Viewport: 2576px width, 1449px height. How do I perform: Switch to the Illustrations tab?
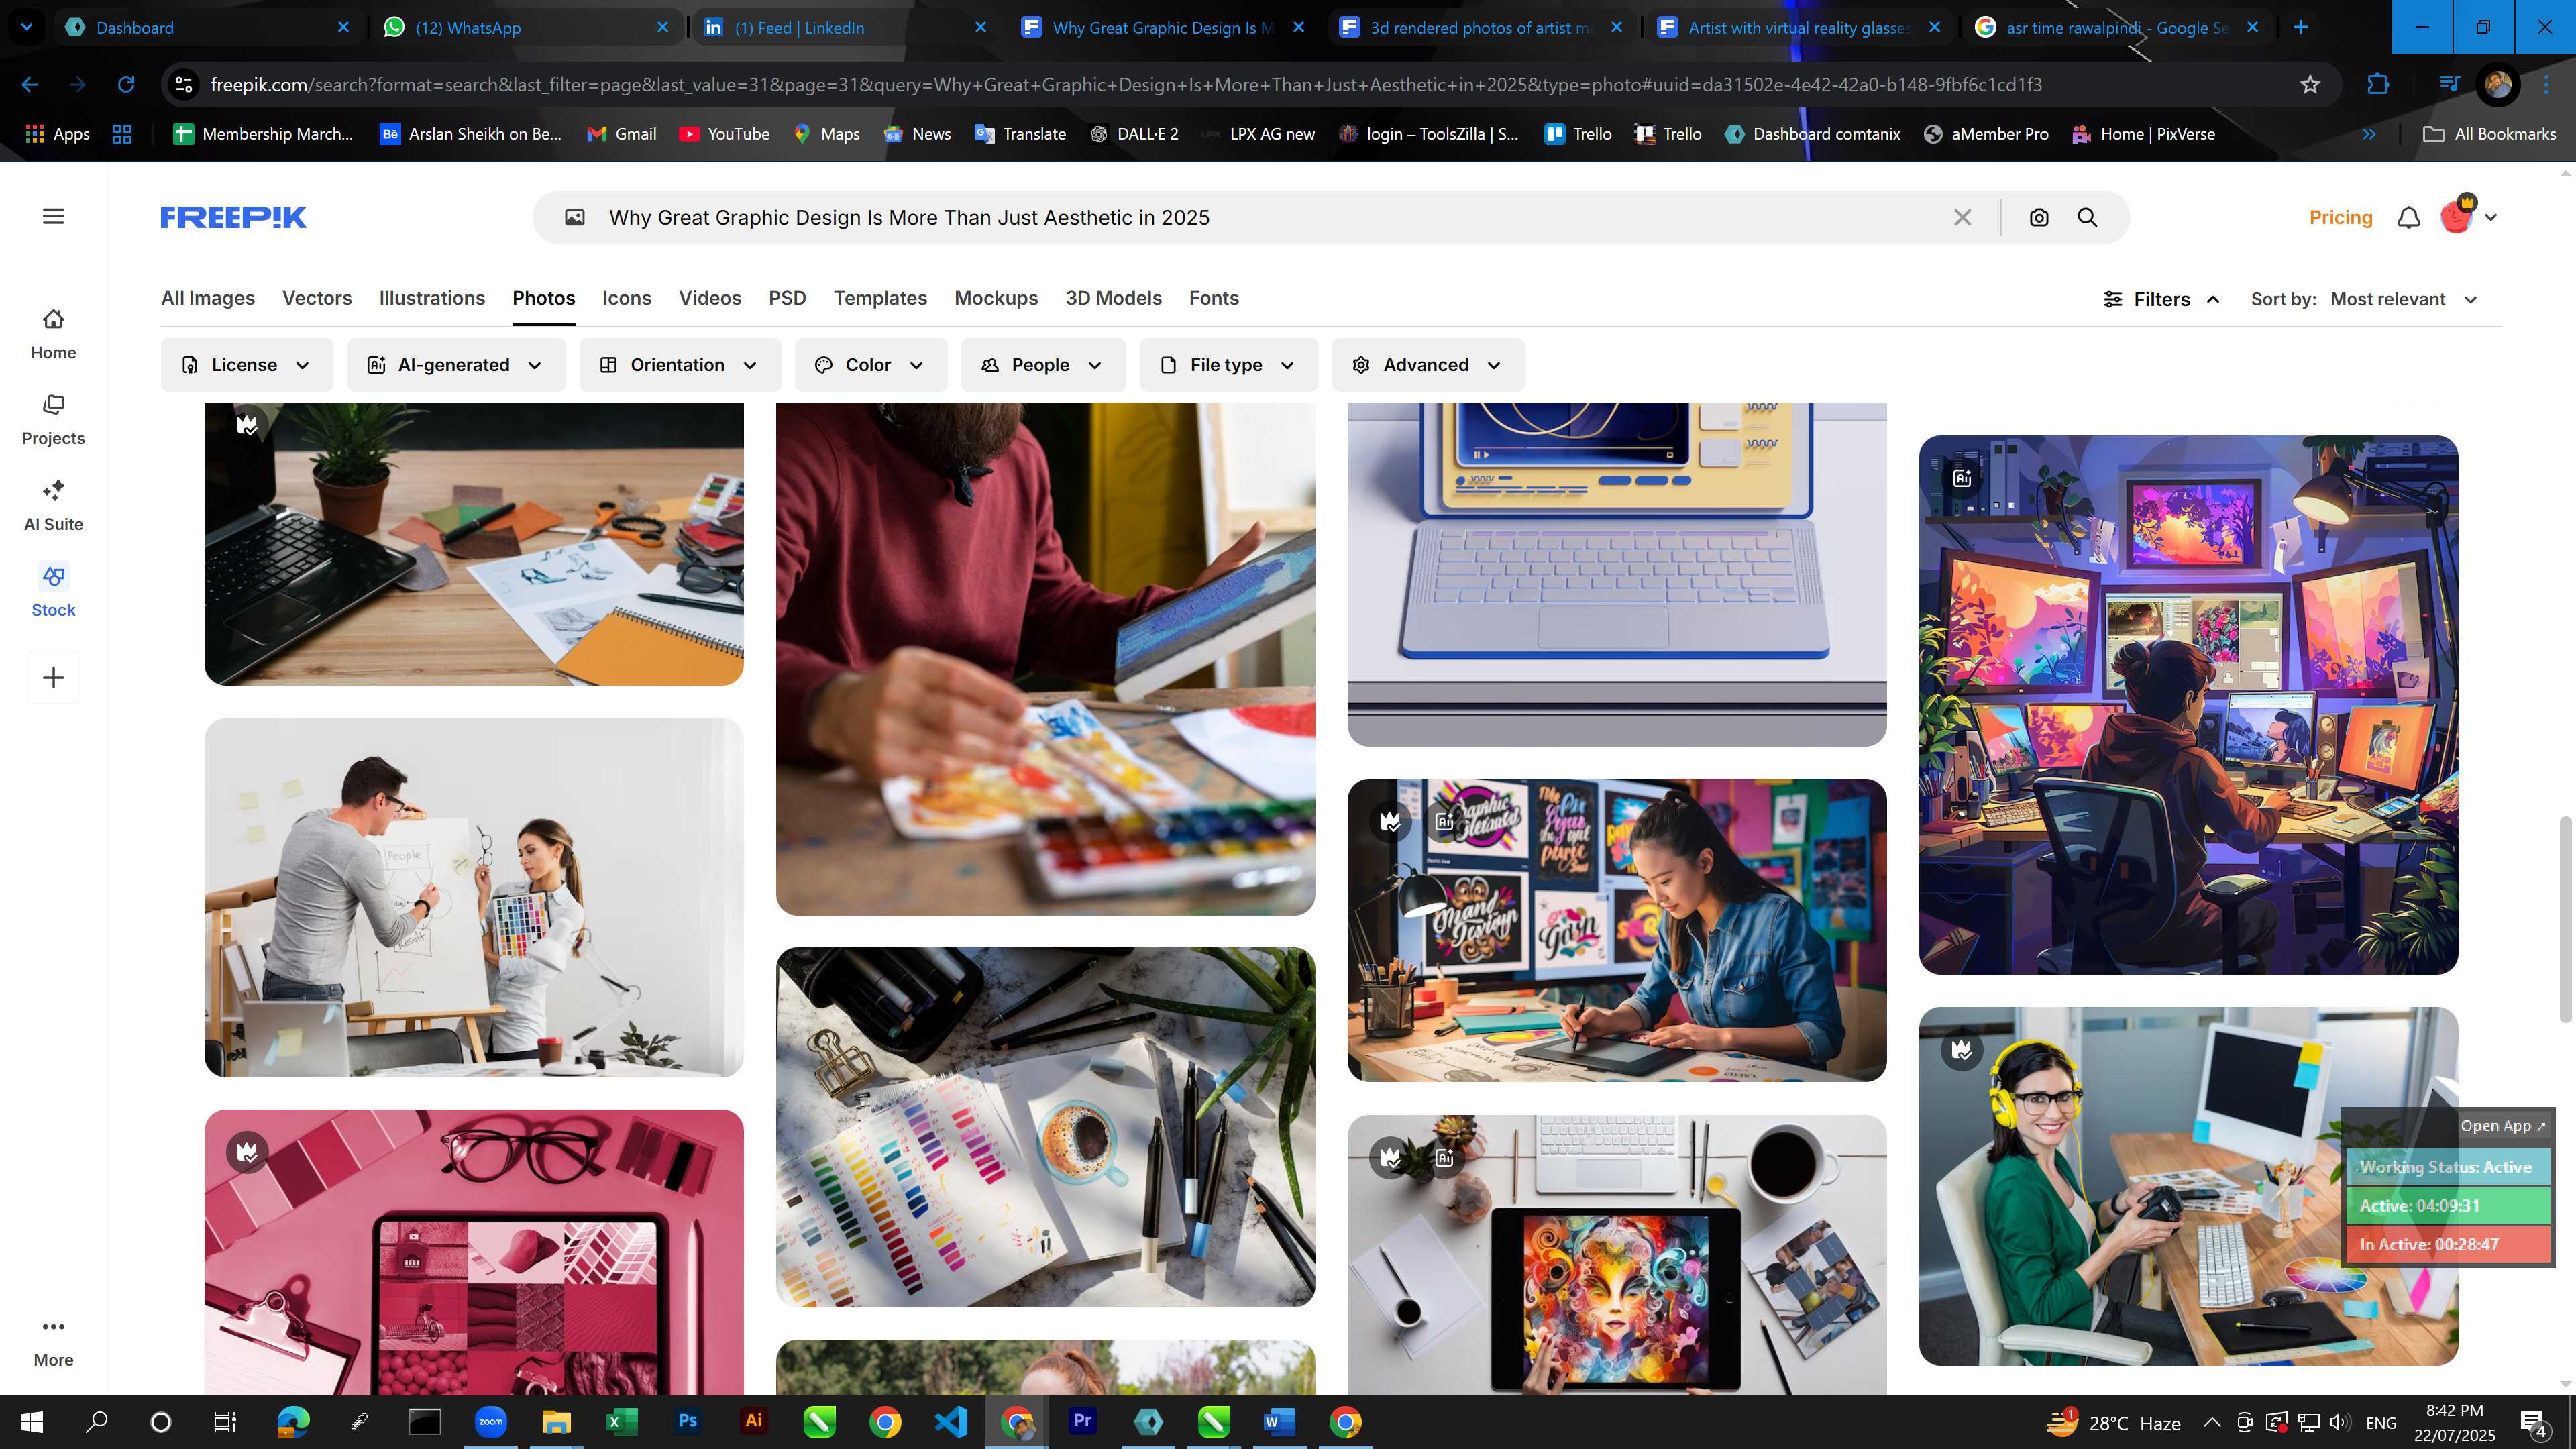432,298
